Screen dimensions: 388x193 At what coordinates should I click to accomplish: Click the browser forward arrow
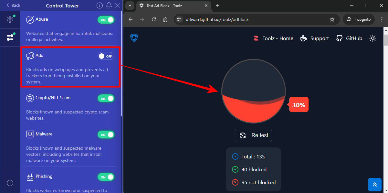coord(142,19)
